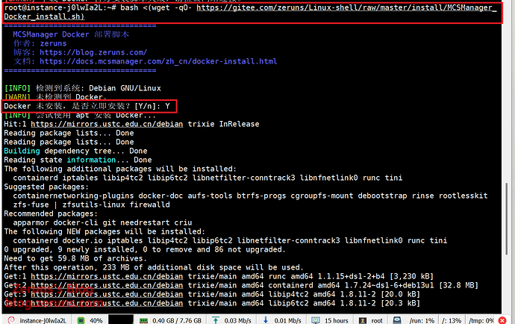Open the mirrors link on the Get:3 line

coord(107,294)
